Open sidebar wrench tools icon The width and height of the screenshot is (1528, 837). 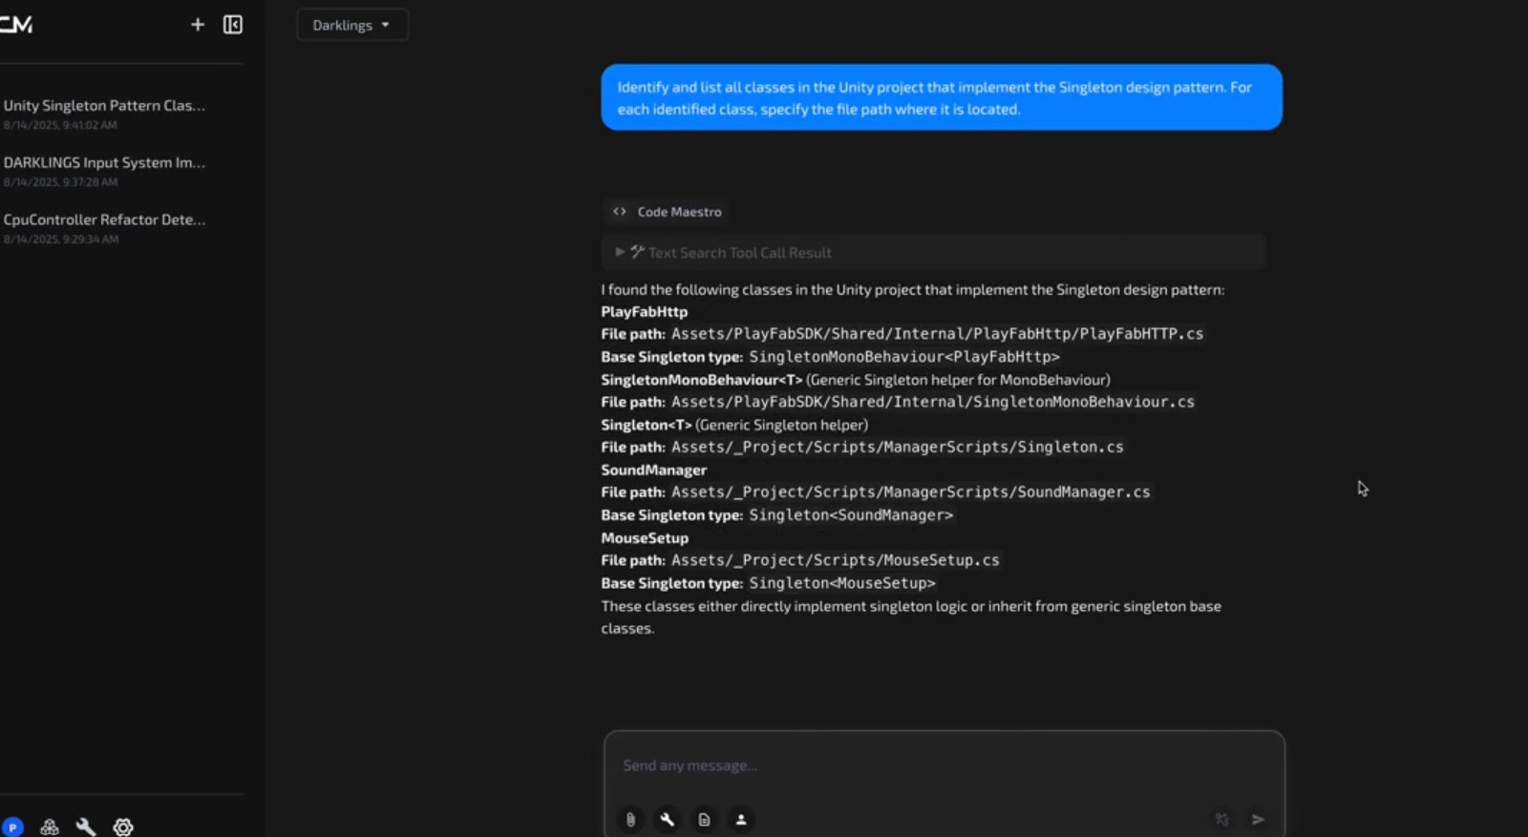(x=86, y=827)
